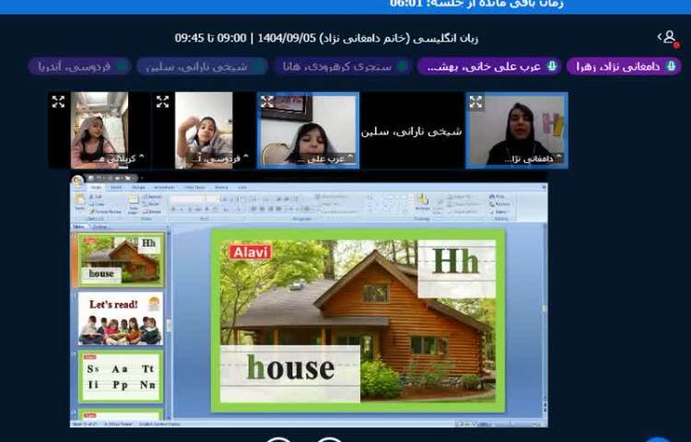Open chevron menu on فردوسی video label
Screen dimensions: 691x442
click(x=245, y=157)
